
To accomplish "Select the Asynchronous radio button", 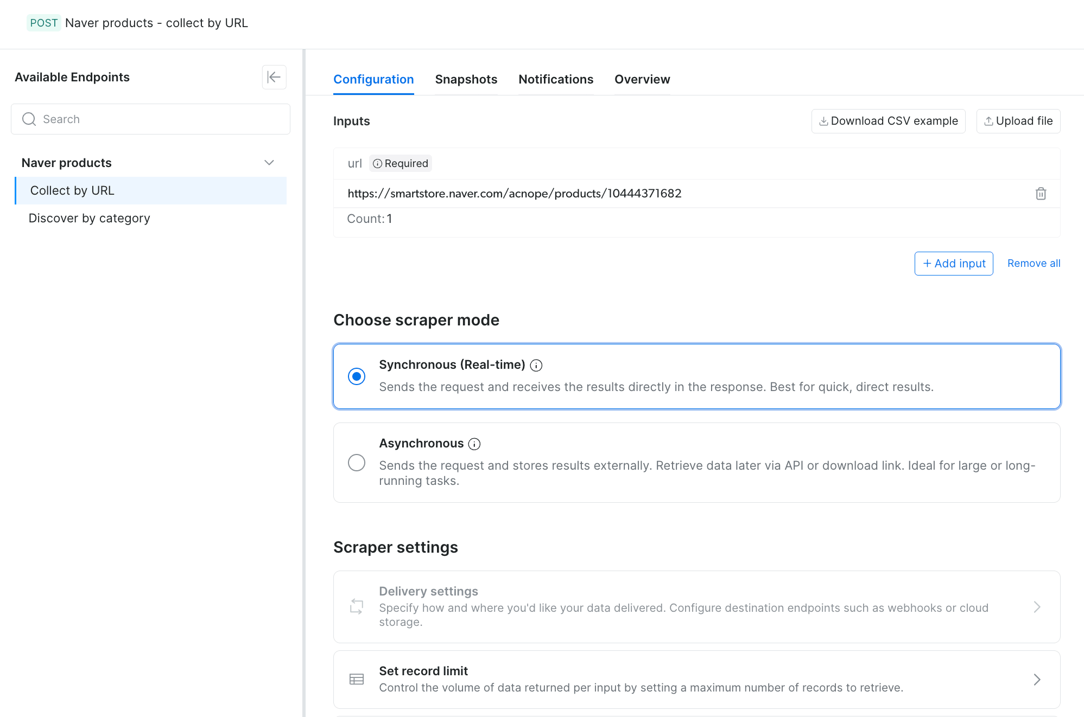I will coord(357,463).
